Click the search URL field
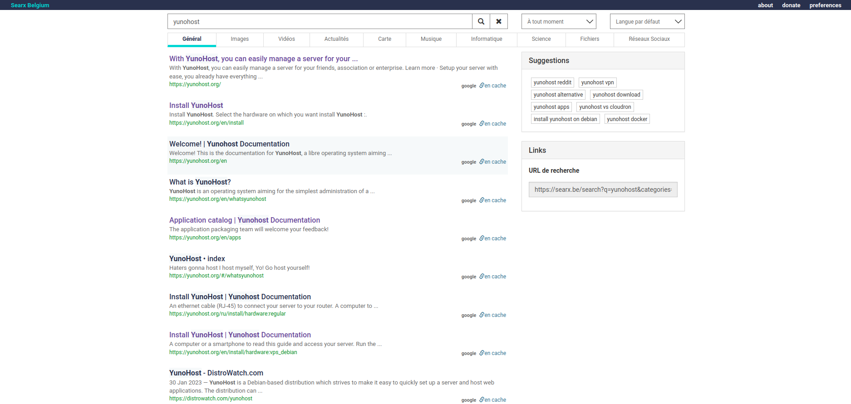Viewport: 851px width, 404px height. coord(603,190)
